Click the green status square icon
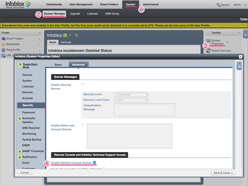 (x=65, y=35)
